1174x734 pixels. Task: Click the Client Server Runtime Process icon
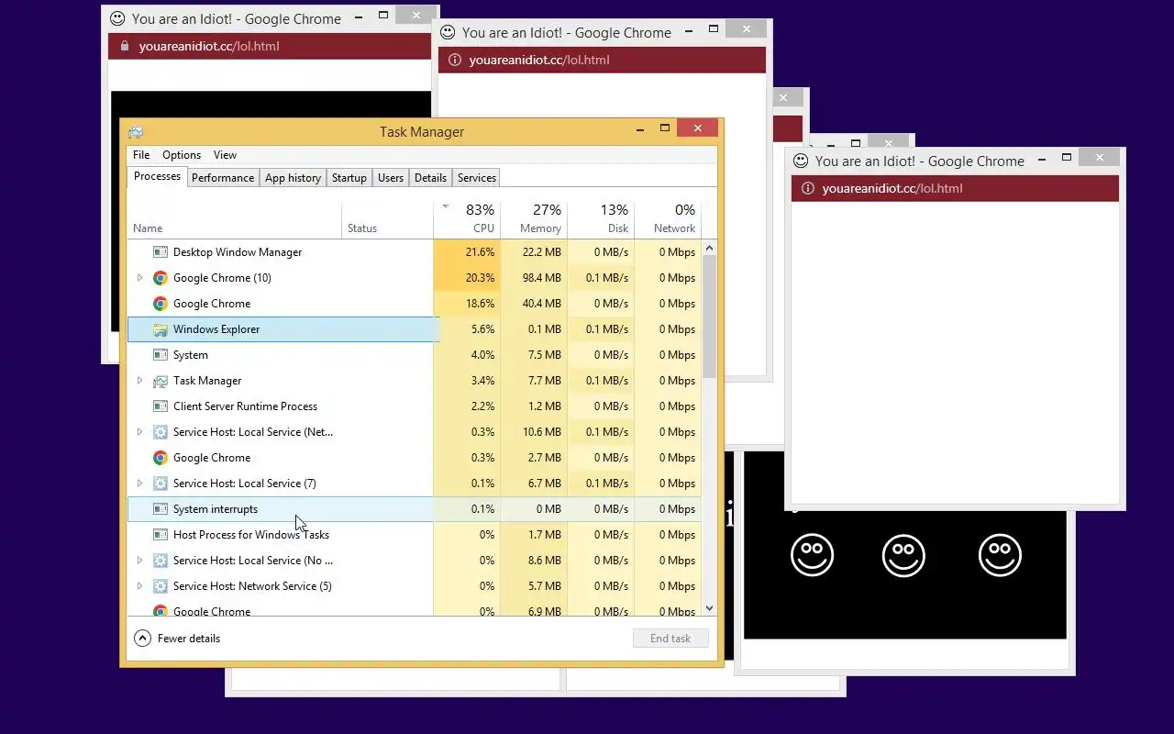coord(161,406)
